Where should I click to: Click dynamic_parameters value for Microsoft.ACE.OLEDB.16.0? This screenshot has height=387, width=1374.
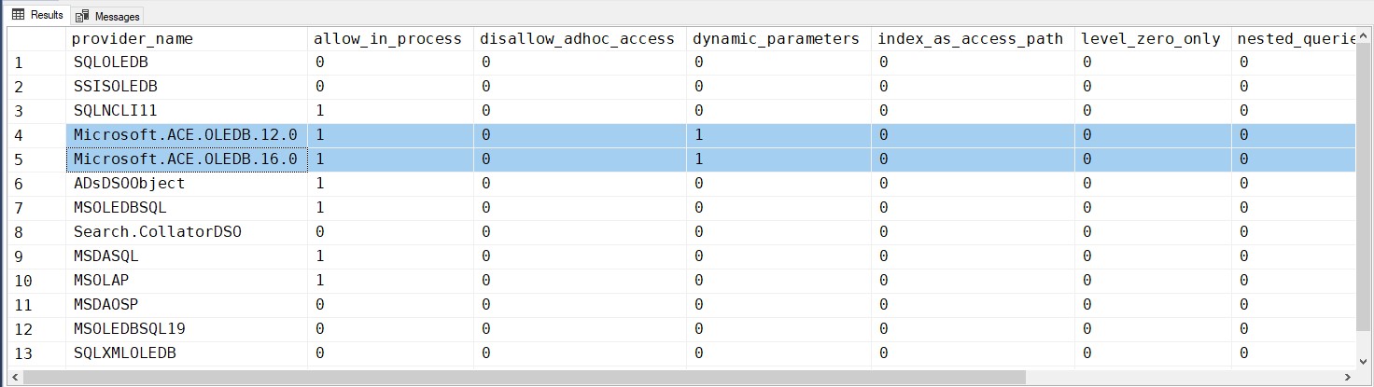[778, 159]
